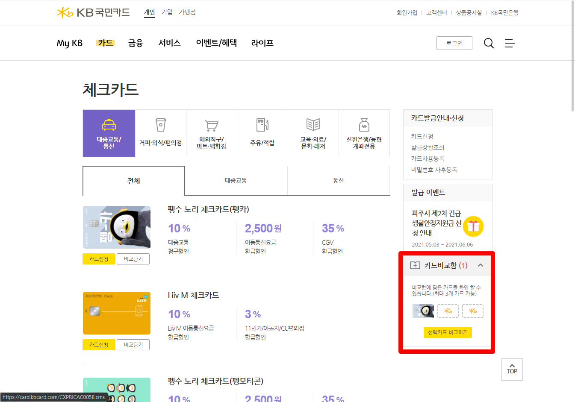Open the 상품공시실 link

469,13
